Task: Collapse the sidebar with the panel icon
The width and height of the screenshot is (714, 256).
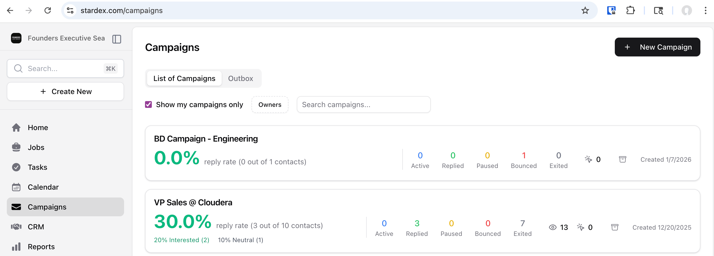Action: (x=117, y=39)
